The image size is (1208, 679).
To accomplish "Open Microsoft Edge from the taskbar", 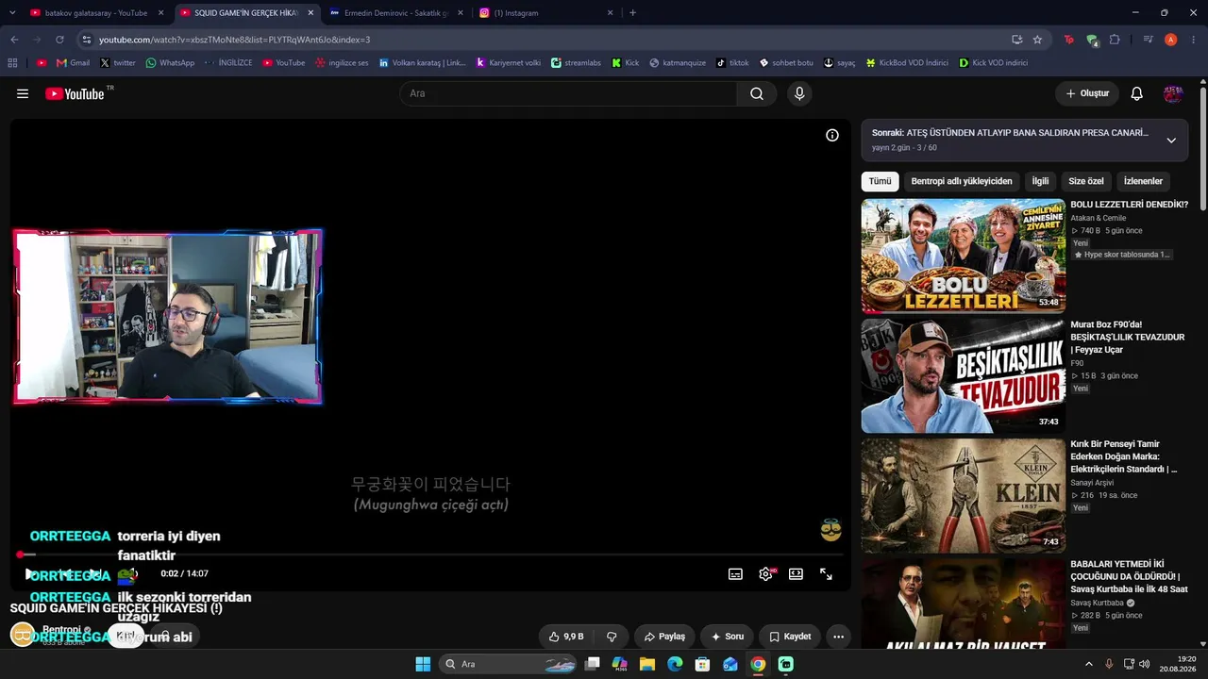I will (x=675, y=664).
